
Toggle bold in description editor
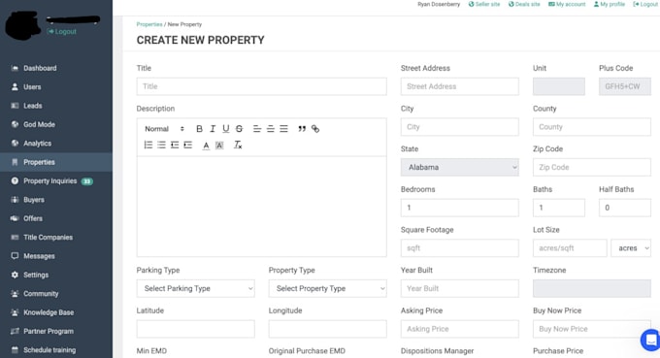click(x=199, y=129)
